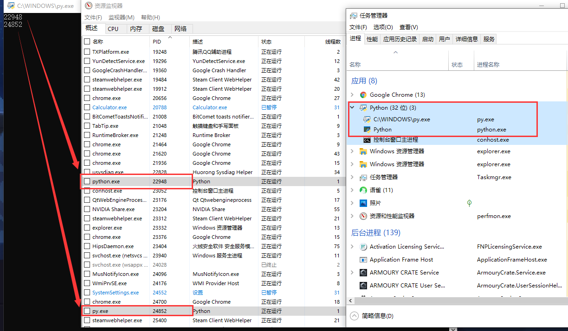Tick the Calculator.exe checkbox

(x=87, y=107)
